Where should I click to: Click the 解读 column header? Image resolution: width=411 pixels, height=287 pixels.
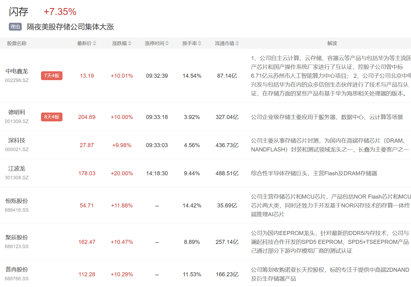point(332,43)
